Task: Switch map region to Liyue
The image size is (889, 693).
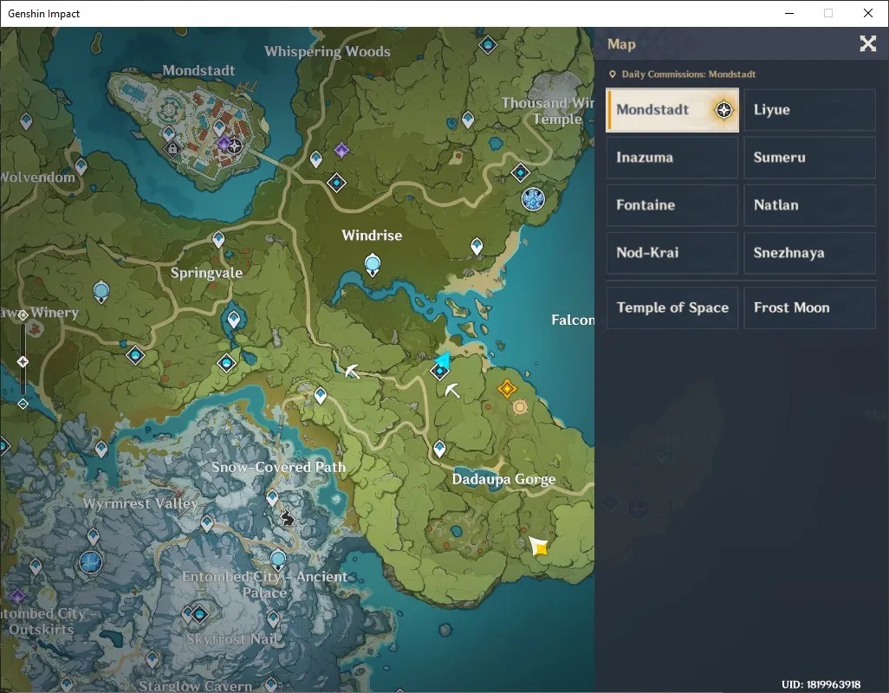Action: click(809, 110)
